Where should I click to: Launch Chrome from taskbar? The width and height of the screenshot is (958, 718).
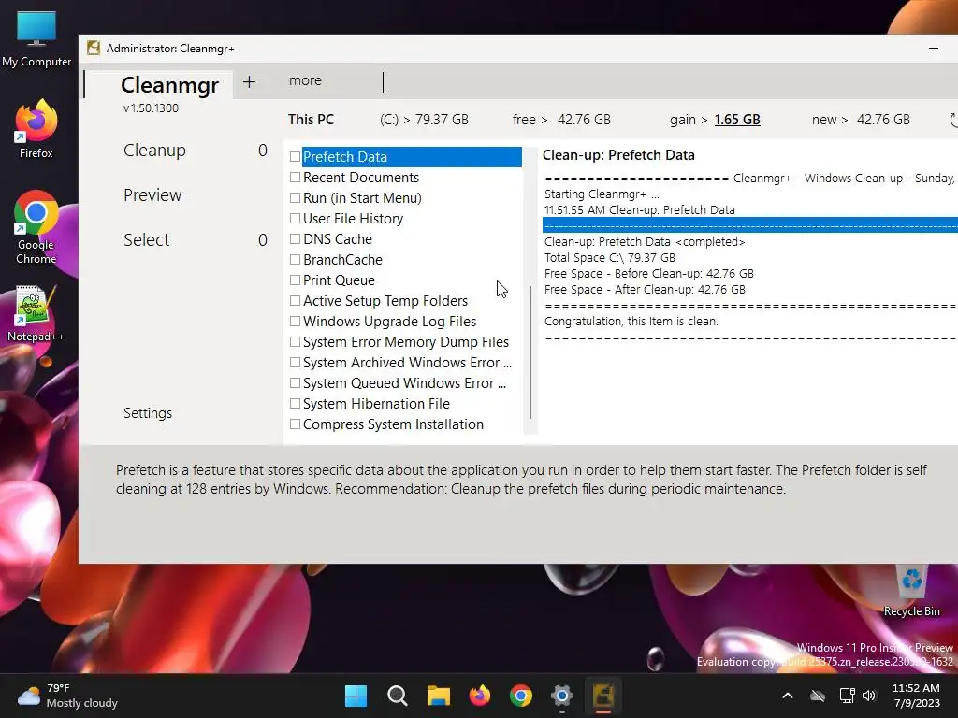520,696
